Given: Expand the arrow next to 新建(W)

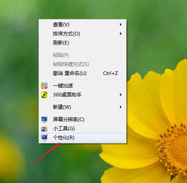Looking at the screenshot, I should click(x=121, y=107).
